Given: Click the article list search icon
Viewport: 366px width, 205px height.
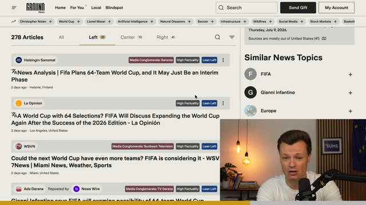Looking at the screenshot, I should 217,37.
